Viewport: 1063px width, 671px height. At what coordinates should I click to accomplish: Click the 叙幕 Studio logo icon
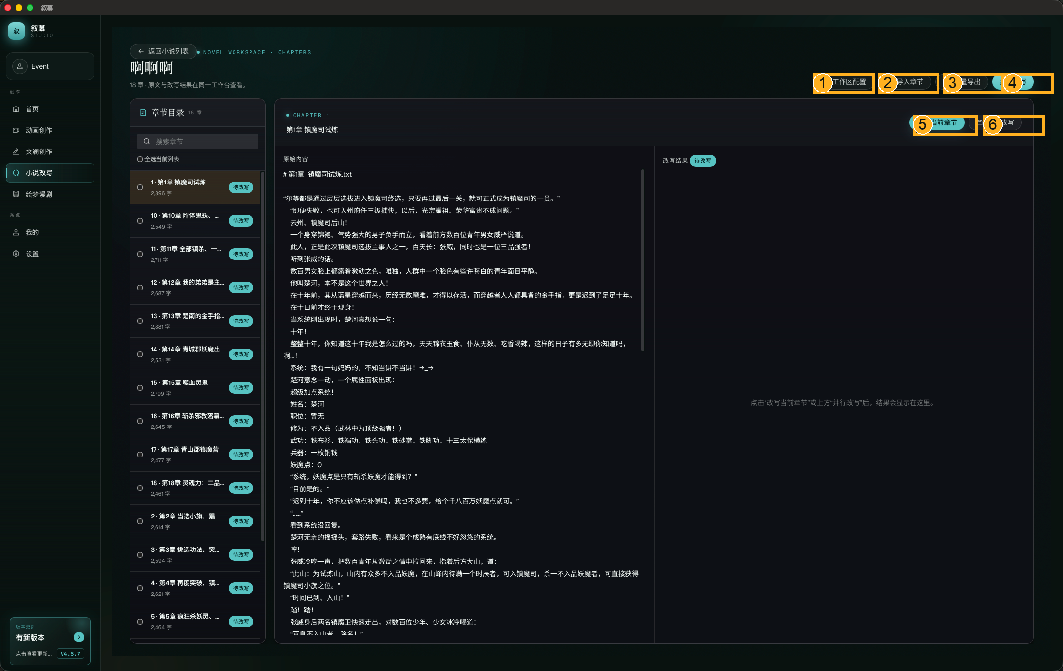(x=16, y=31)
